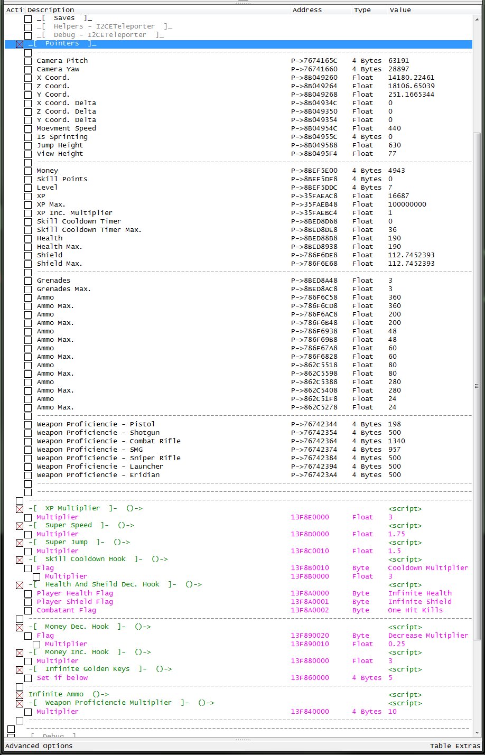Click Weapon Proficiencie Combat Rifle value 1340
The width and height of the screenshot is (485, 755).
[397, 441]
